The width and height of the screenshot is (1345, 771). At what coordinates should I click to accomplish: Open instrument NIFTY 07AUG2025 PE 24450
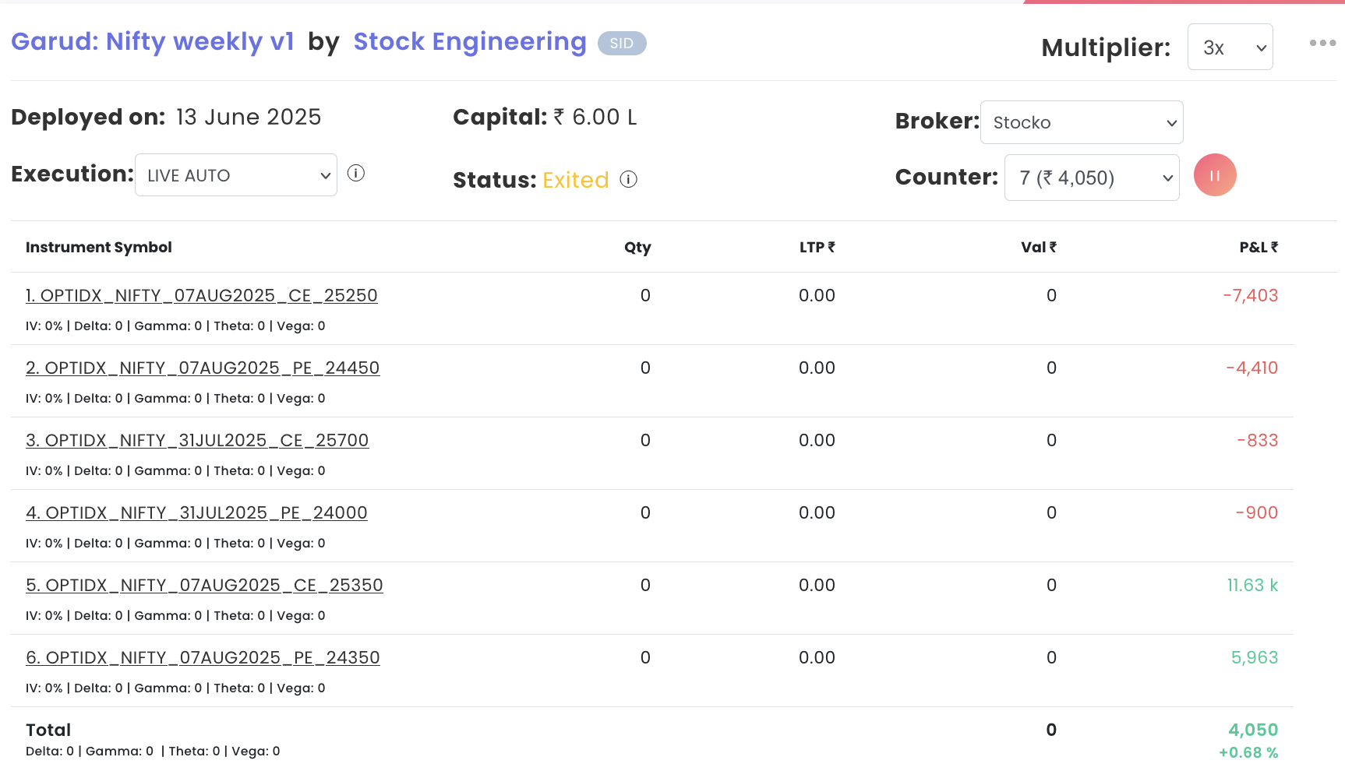tap(203, 368)
